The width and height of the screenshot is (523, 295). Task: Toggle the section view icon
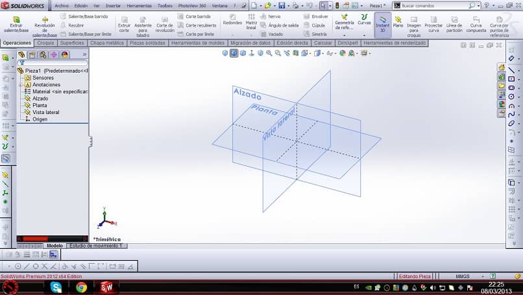coord(295,53)
